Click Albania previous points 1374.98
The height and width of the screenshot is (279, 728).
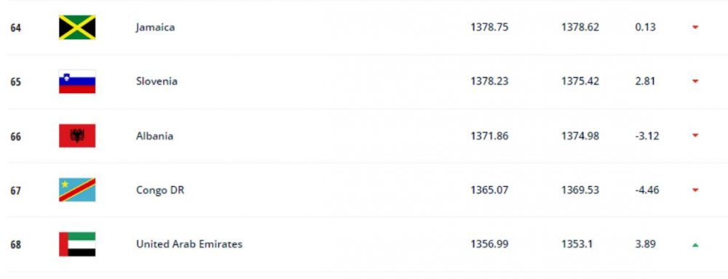click(x=580, y=136)
